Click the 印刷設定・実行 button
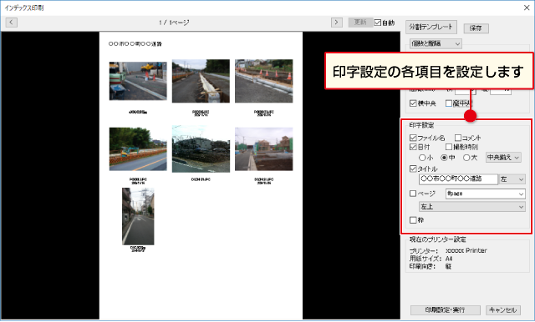 (x=446, y=310)
